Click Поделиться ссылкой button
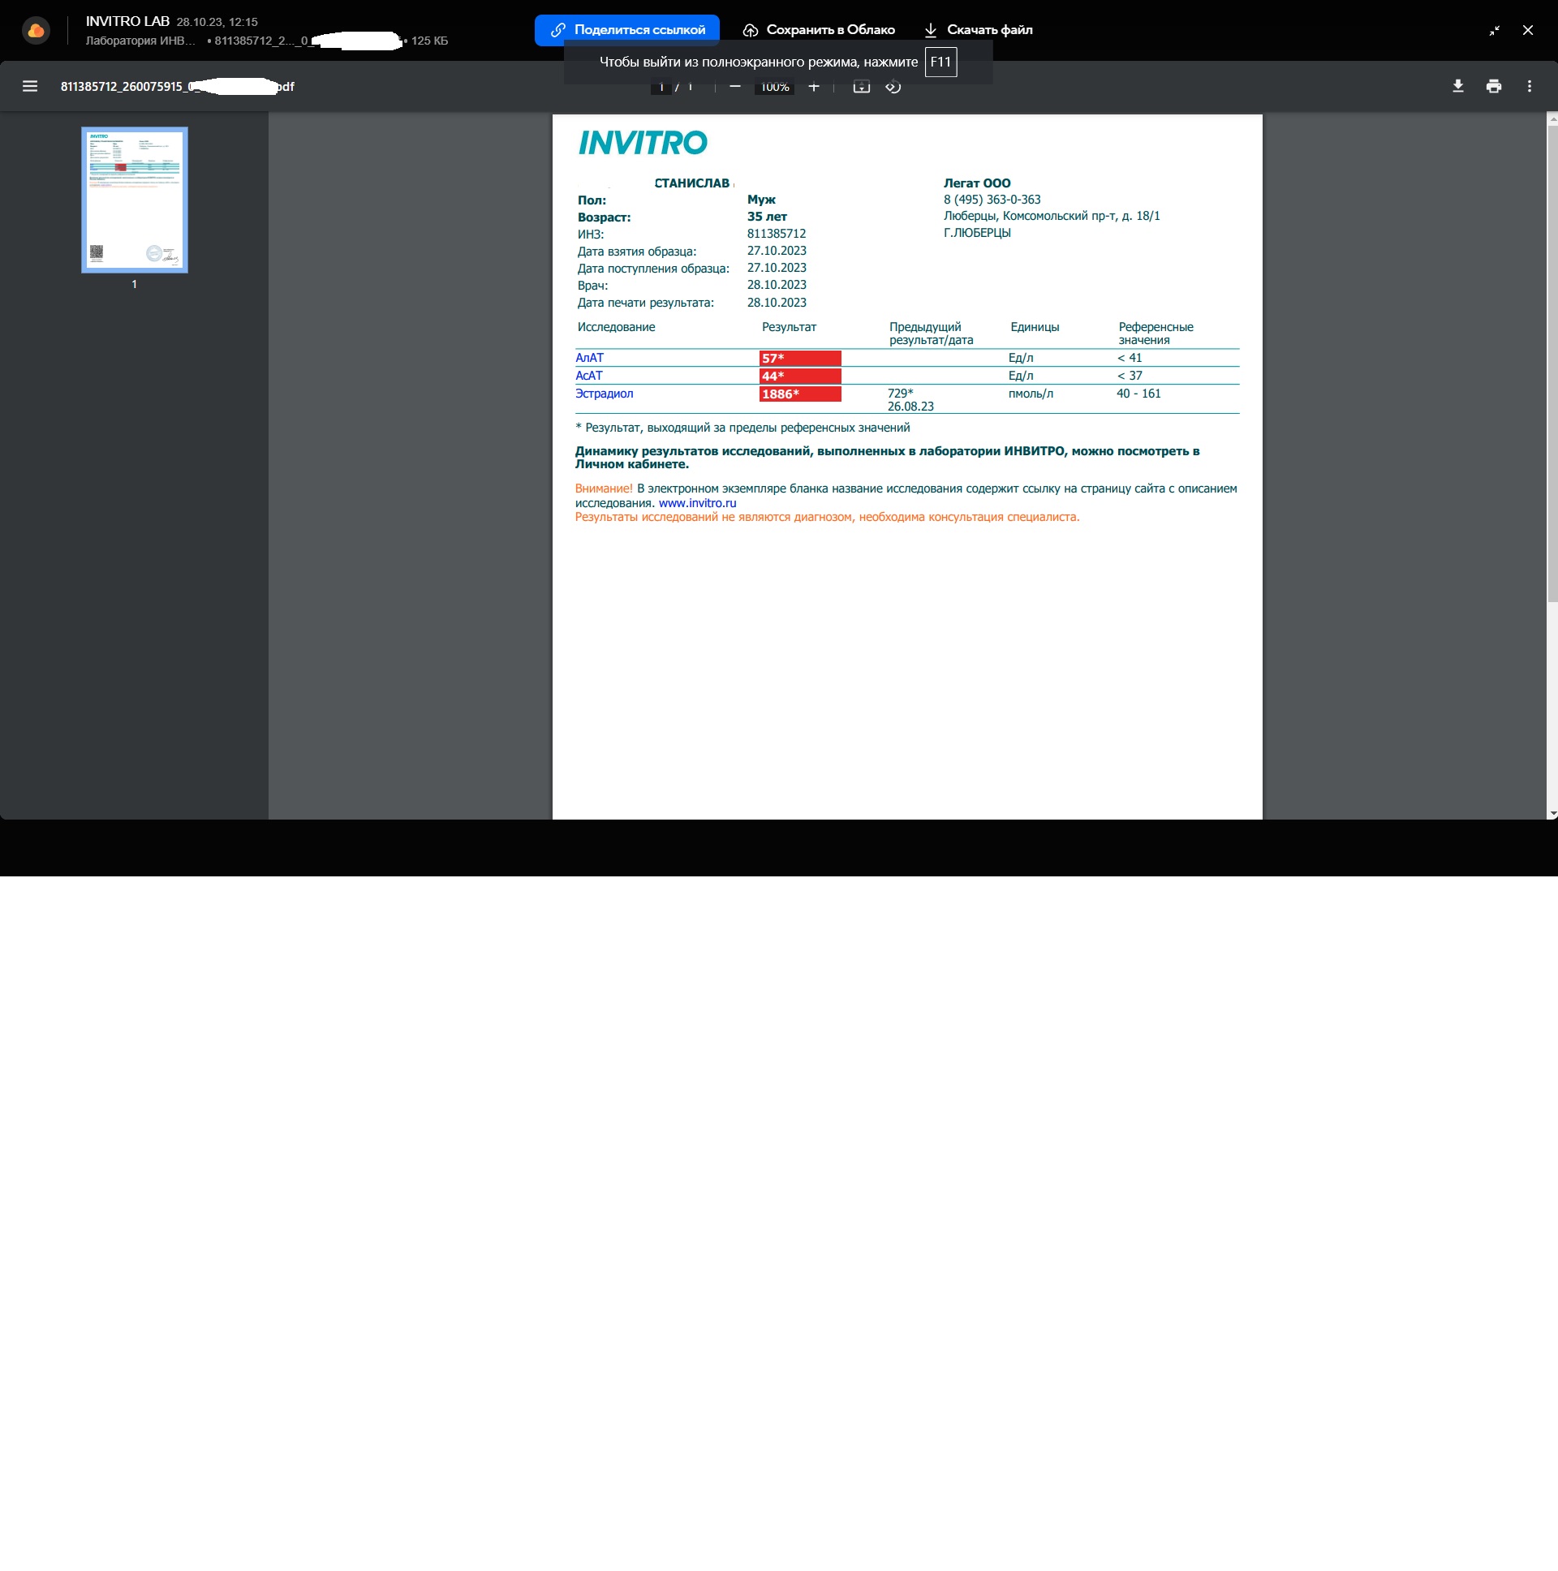1558x1571 pixels. click(x=627, y=30)
